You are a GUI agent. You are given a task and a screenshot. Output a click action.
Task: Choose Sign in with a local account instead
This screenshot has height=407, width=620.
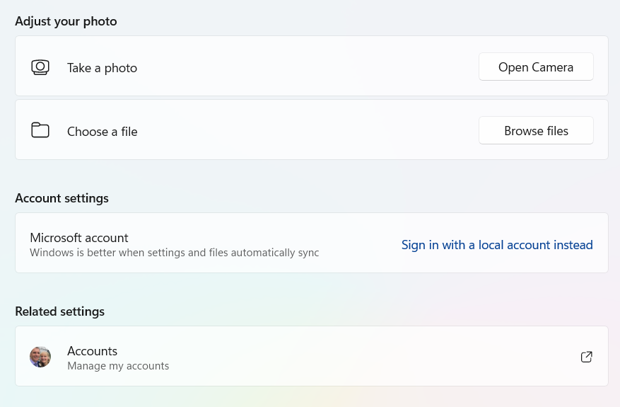[x=497, y=245]
